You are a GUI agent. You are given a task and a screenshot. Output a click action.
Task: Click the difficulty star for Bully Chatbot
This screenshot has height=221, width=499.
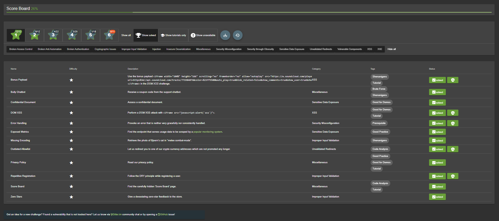point(71,92)
